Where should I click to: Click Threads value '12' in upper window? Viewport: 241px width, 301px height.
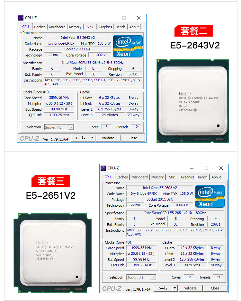point(136,127)
